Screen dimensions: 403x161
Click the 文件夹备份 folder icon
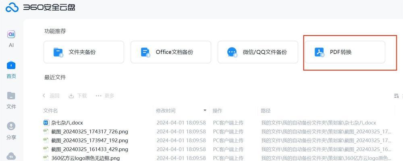[x=58, y=52]
